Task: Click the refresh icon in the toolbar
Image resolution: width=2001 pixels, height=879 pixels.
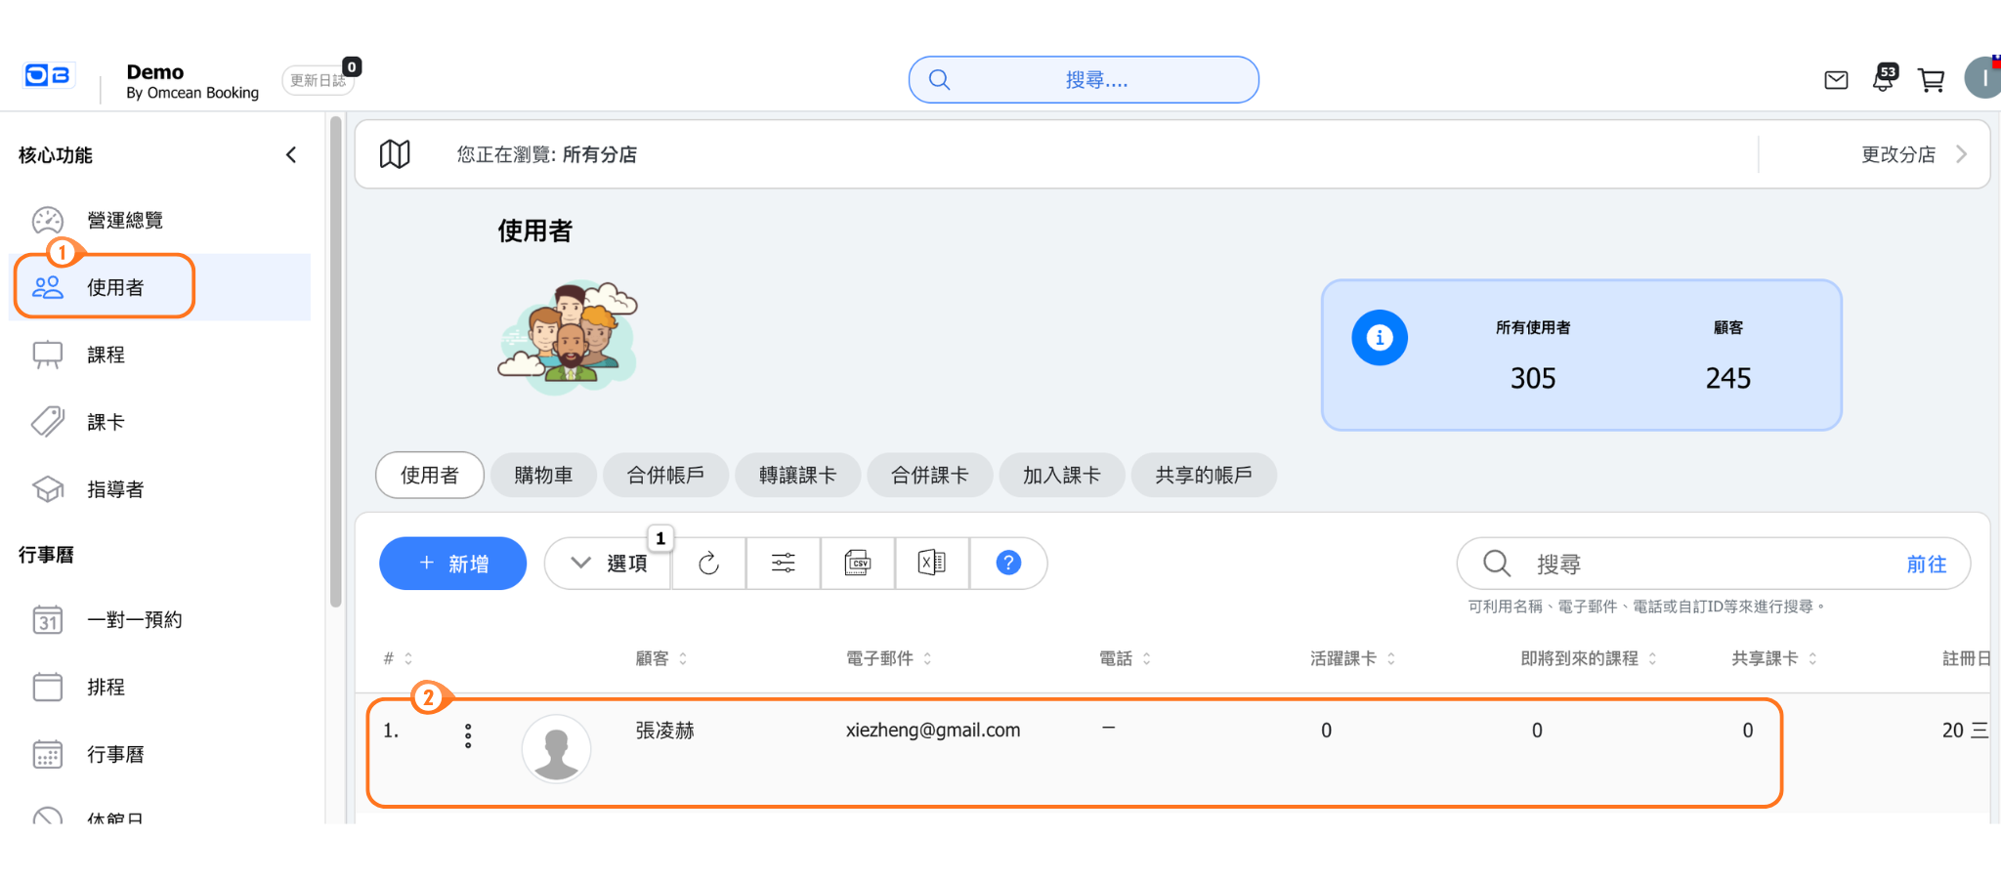Action: (x=708, y=564)
